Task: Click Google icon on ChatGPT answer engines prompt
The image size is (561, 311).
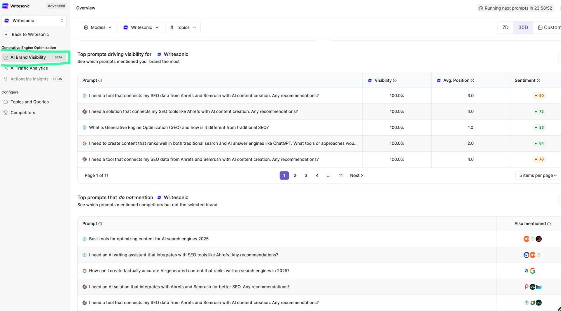Action: 84,144
